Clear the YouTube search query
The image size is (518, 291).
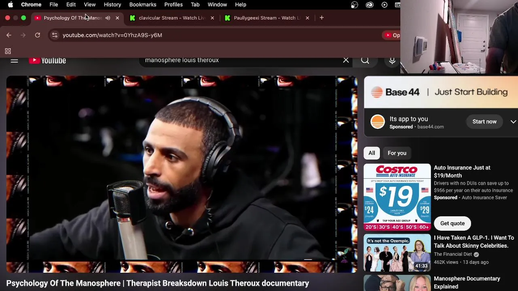346,60
